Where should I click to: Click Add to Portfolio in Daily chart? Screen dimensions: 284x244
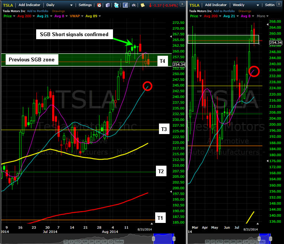point(38,11)
